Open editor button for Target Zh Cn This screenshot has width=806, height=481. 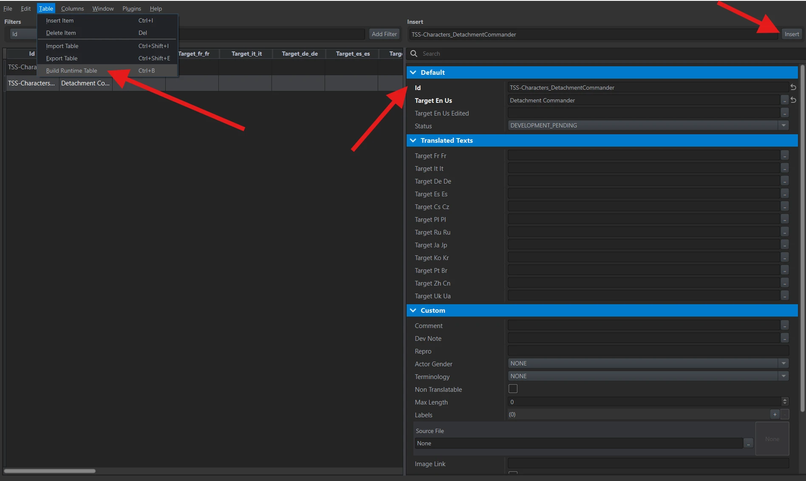pos(785,283)
